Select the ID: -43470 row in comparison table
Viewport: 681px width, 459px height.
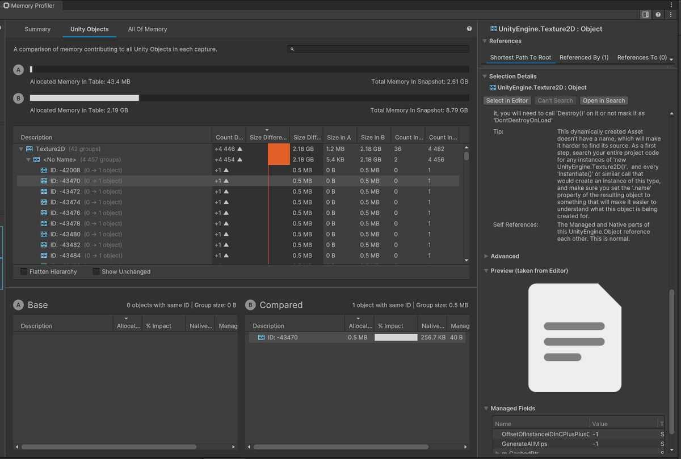pyautogui.click(x=238, y=181)
